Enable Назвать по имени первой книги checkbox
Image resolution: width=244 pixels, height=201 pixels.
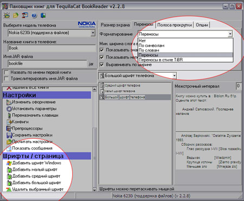(7, 73)
